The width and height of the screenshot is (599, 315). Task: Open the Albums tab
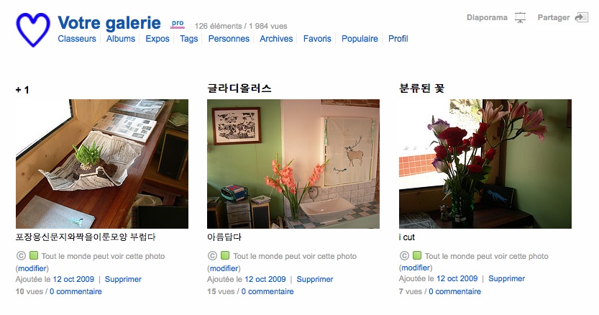[x=121, y=39]
